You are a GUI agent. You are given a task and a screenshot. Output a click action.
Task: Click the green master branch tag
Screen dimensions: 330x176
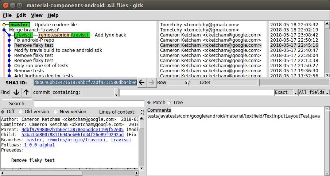click(x=19, y=25)
